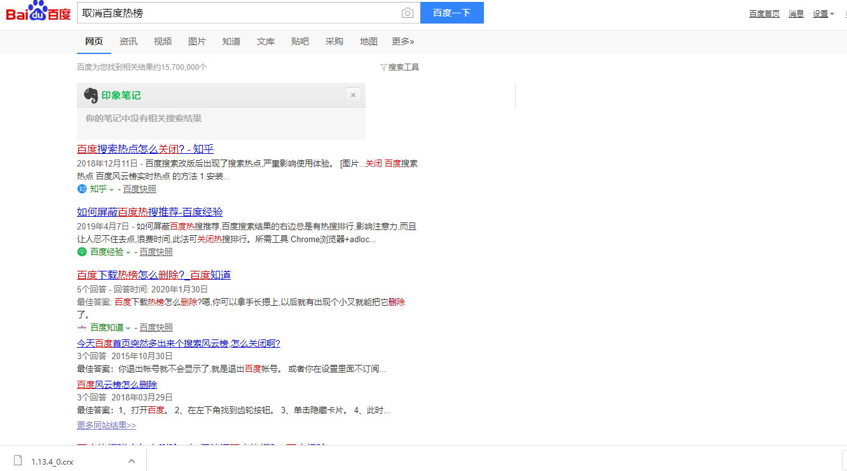Open result 百度搜索热点怎么关闭? - 知乎

[146, 149]
